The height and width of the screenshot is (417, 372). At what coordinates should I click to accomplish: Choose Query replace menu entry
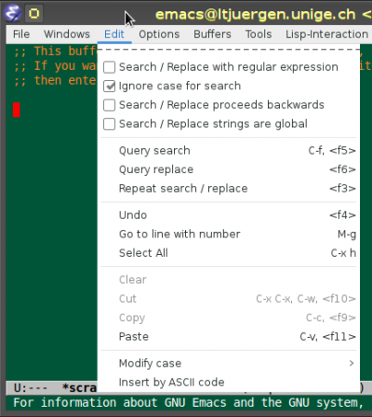(x=229, y=169)
